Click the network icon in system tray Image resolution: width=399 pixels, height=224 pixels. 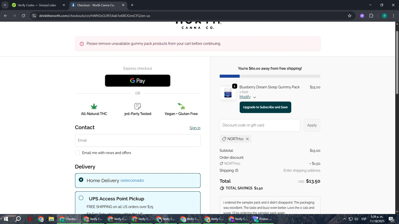(x=351, y=219)
